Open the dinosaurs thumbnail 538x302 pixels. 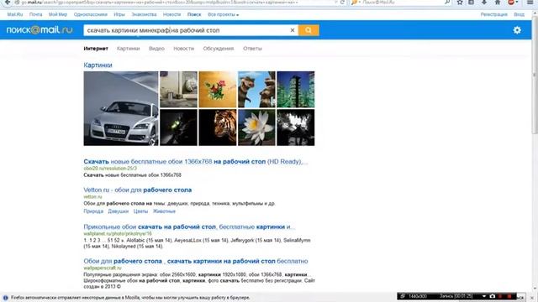[x=256, y=90]
